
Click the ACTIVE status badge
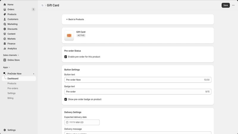pyautogui.click(x=81, y=35)
